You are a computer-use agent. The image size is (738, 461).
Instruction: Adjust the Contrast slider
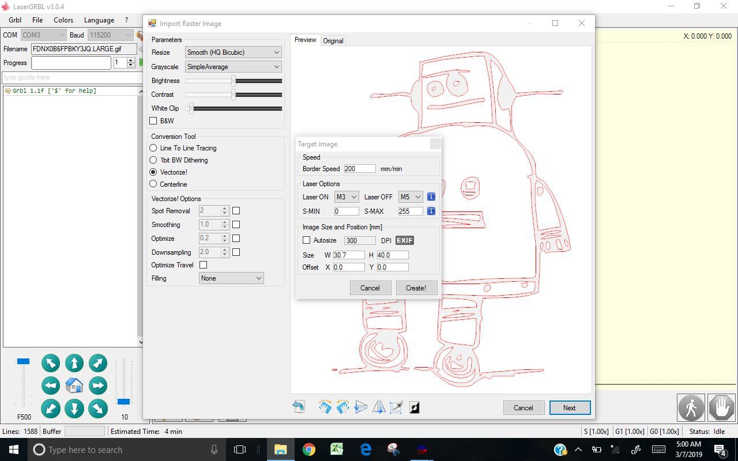(234, 95)
